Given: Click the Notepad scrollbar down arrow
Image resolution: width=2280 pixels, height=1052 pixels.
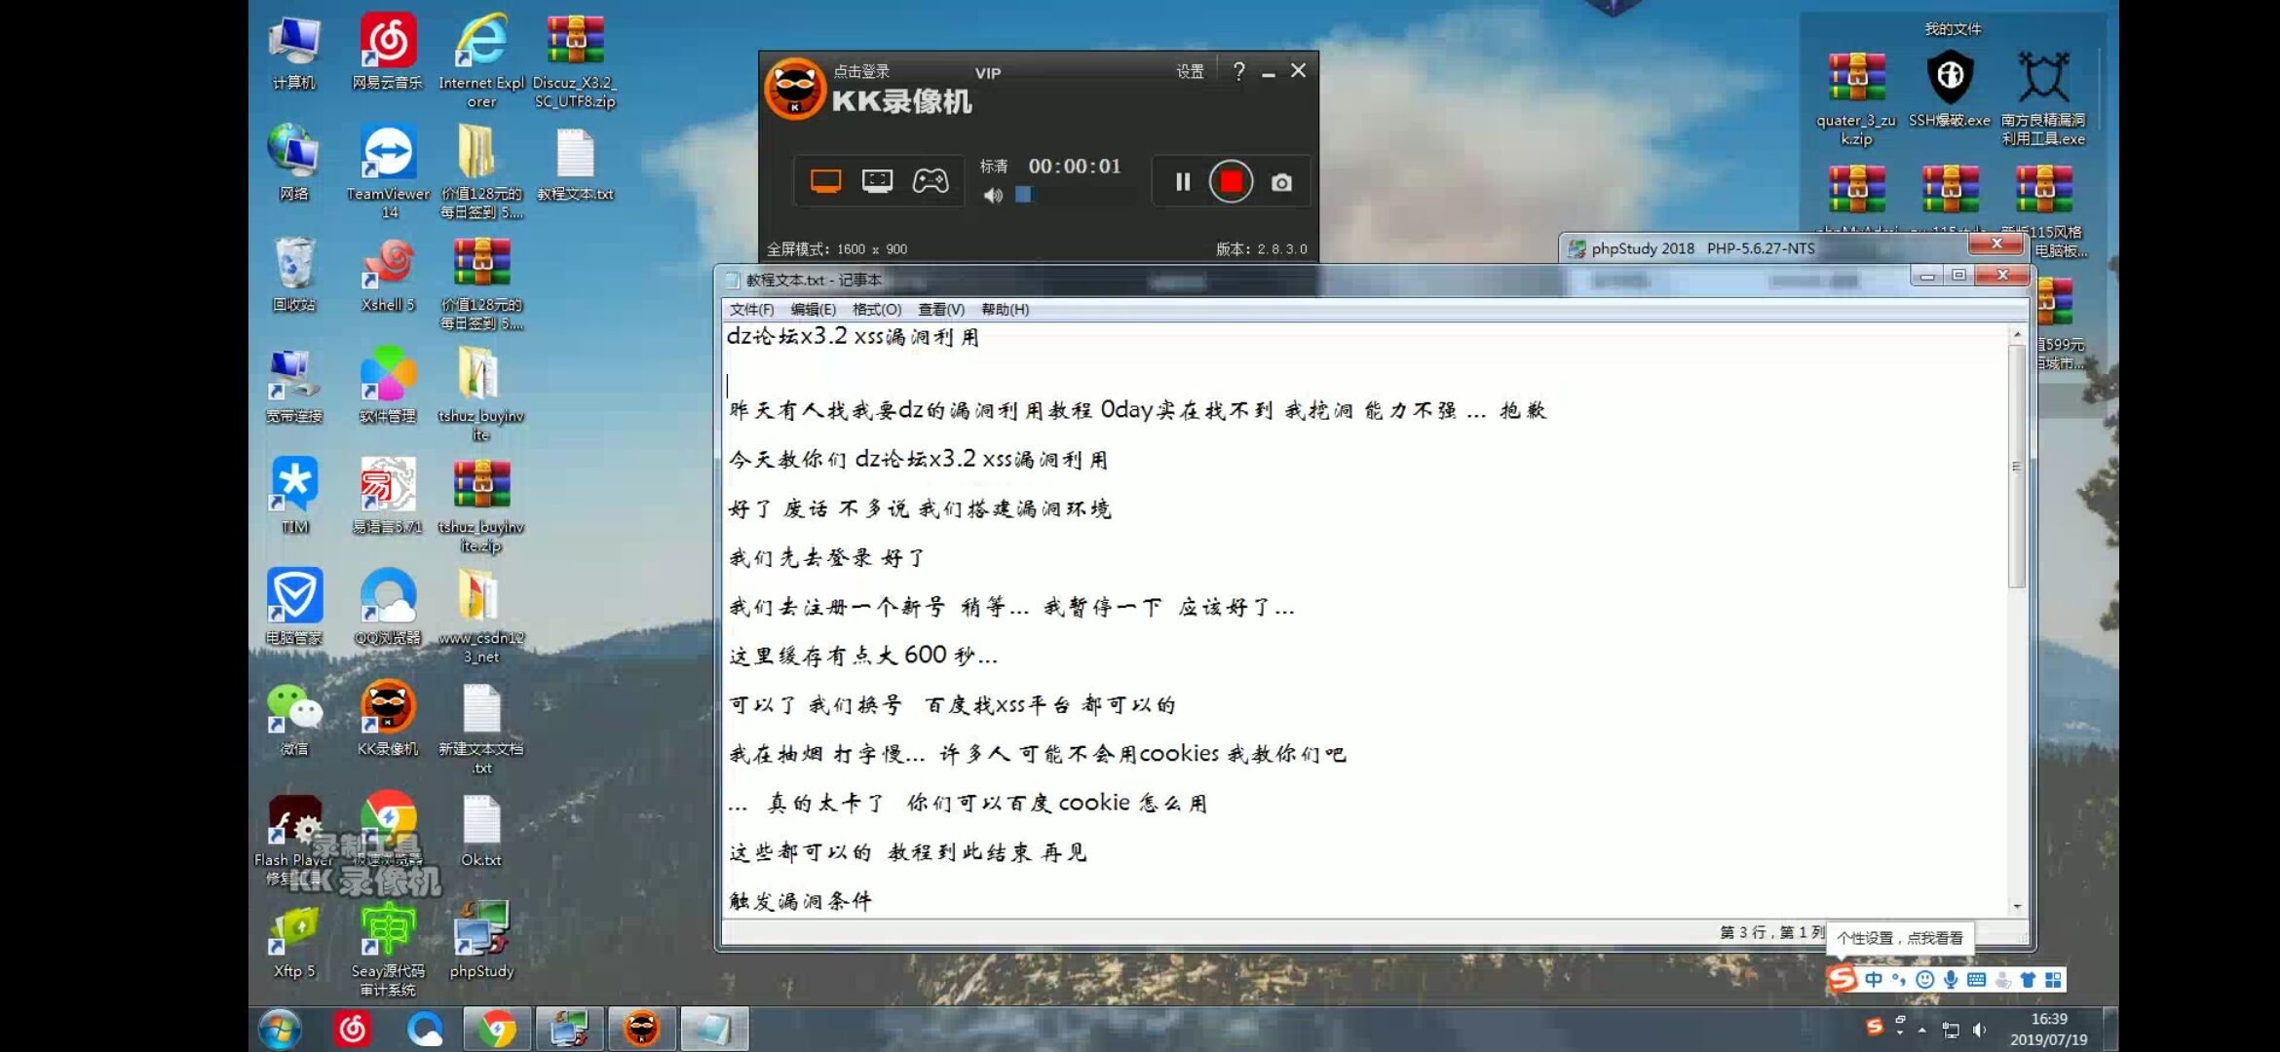Looking at the screenshot, I should pyautogui.click(x=2017, y=907).
